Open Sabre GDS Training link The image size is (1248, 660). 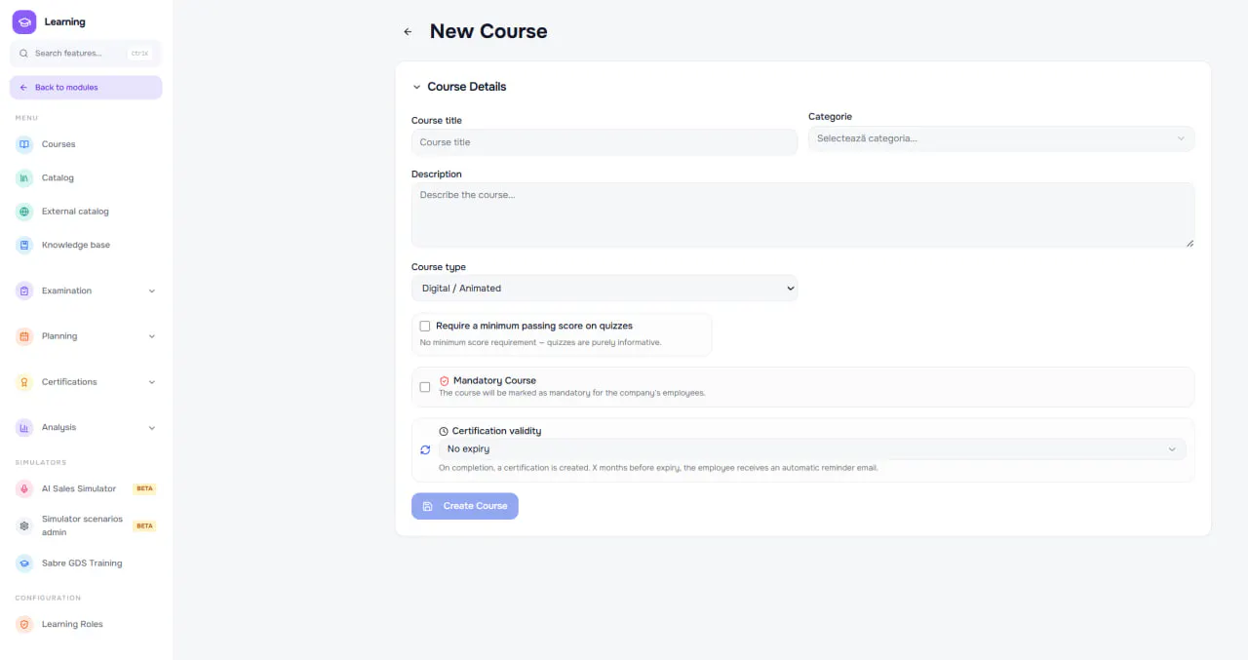click(86, 563)
